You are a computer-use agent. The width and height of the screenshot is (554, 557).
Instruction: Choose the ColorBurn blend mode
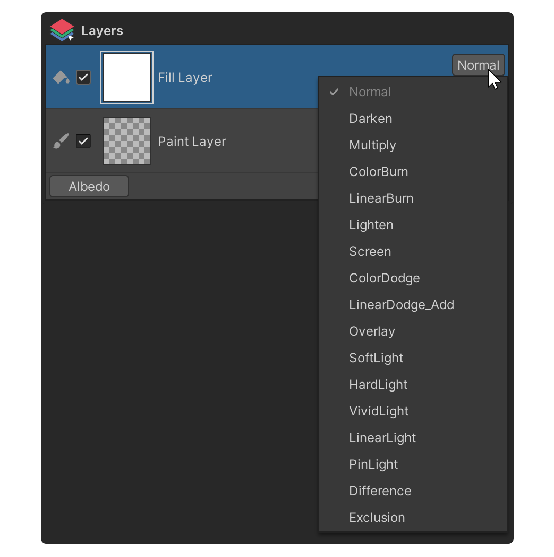click(x=413, y=172)
